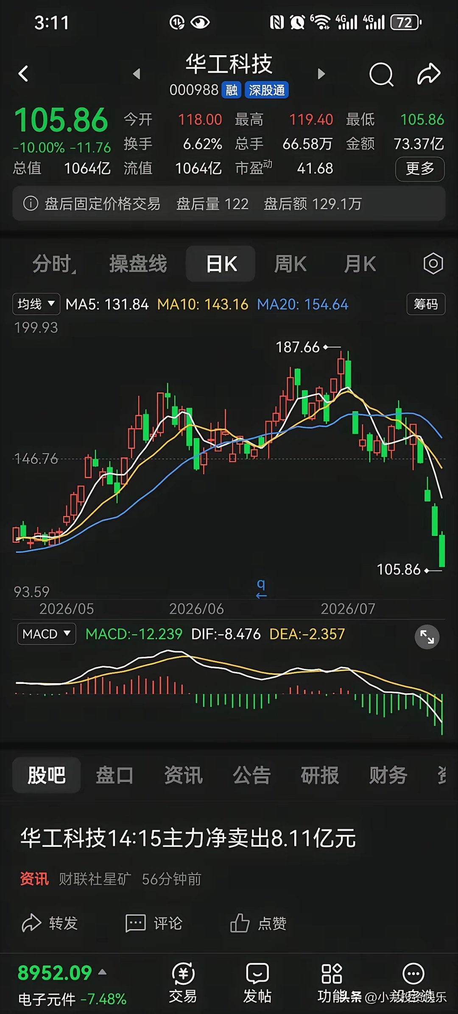458x1014 pixels.
Task: Tap the 华工科技 stock title
Action: pyautogui.click(x=229, y=64)
